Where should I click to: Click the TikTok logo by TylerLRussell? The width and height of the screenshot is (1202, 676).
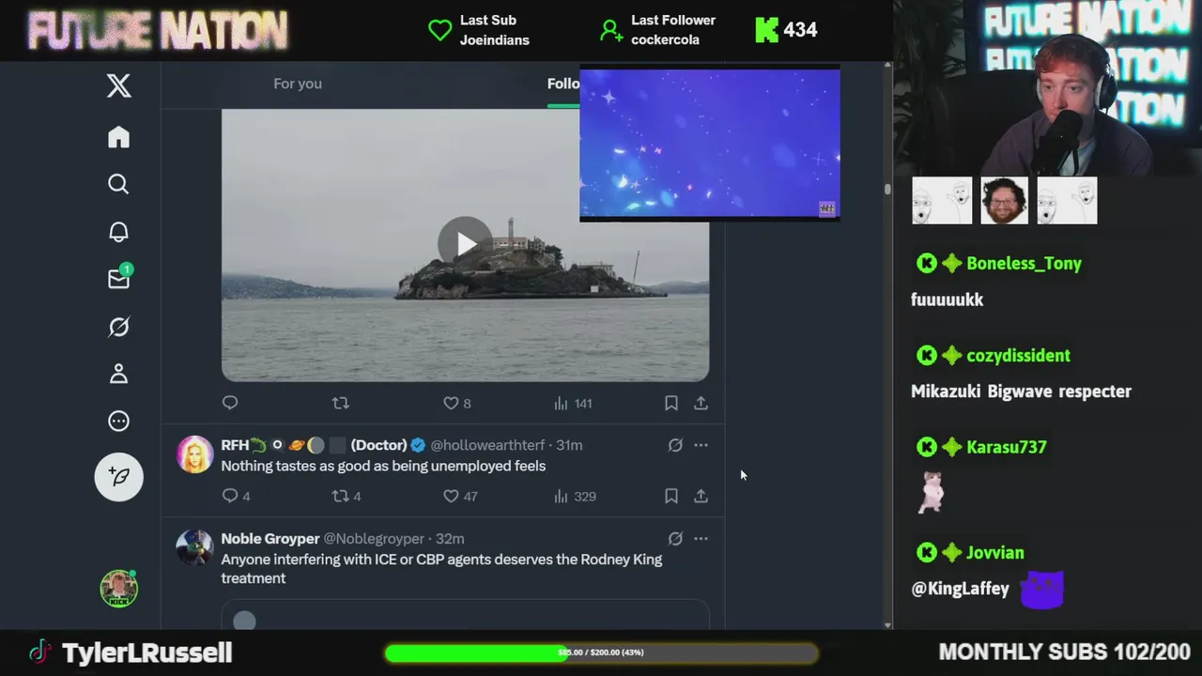[39, 653]
